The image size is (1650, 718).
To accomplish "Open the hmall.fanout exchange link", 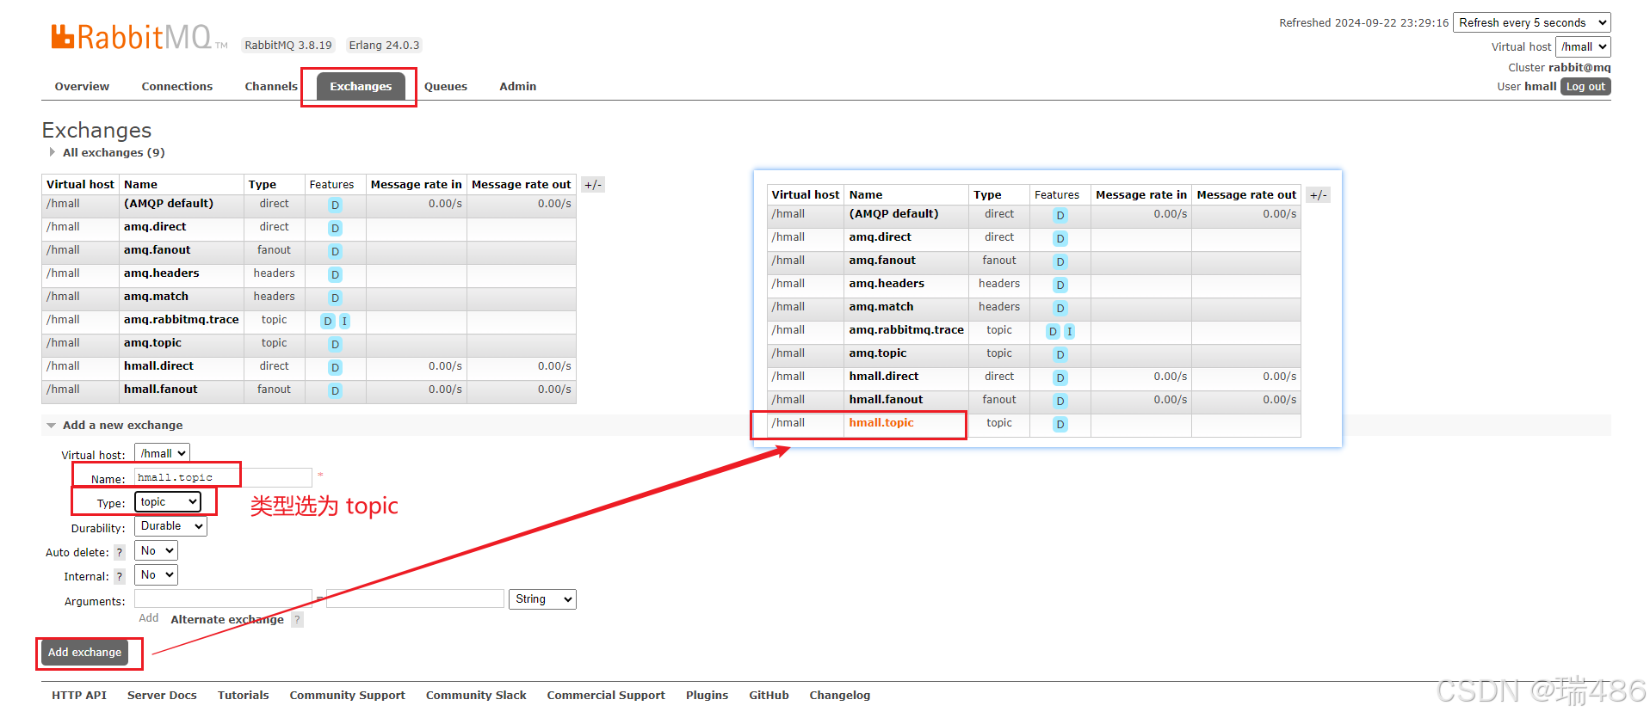I will click(161, 390).
